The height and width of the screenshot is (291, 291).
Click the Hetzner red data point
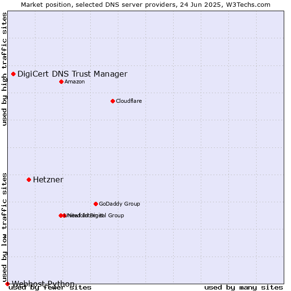tap(29, 179)
